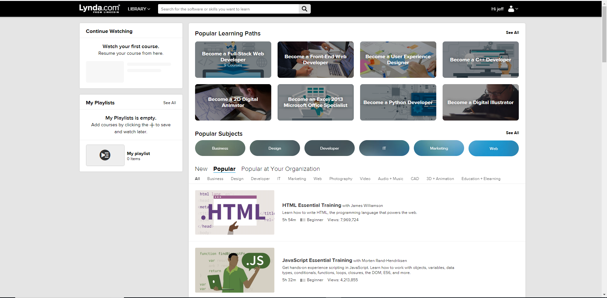Click the Lynda.com logo
Screen dimensions: 607x298
(x=99, y=9)
